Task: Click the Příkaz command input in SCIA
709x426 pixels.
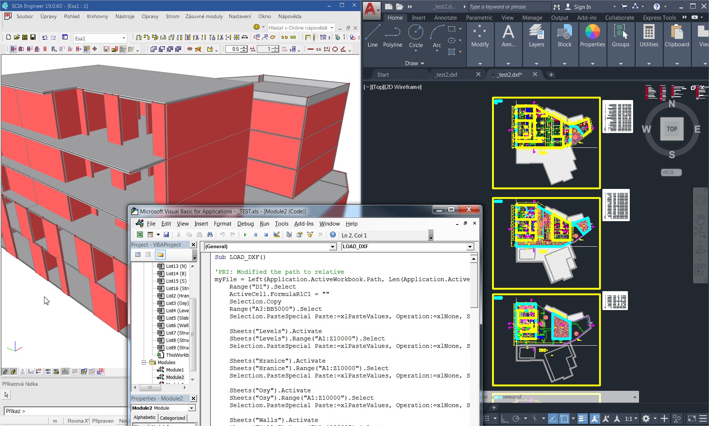Action: point(65,411)
